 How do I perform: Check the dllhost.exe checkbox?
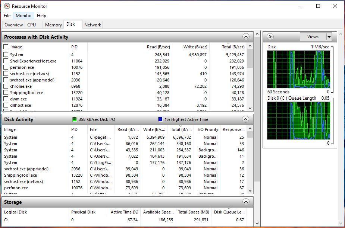(6, 105)
